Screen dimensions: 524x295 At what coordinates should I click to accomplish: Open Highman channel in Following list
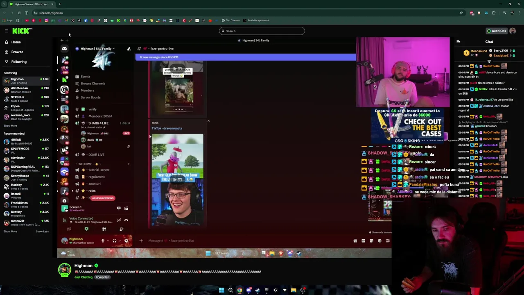26,81
